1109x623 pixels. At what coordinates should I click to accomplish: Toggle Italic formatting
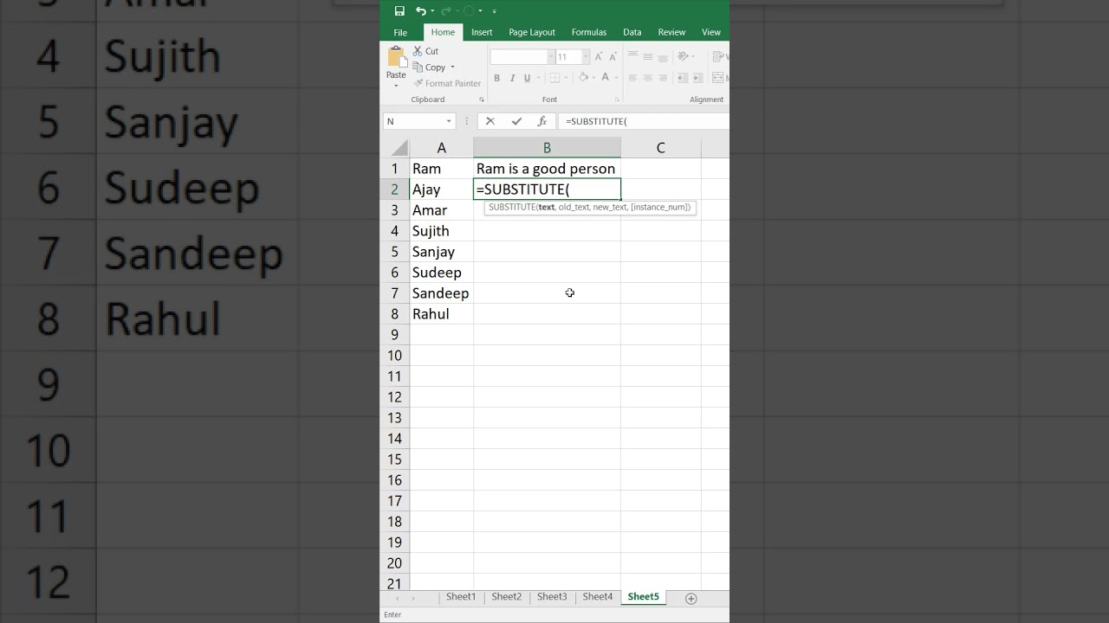click(512, 78)
